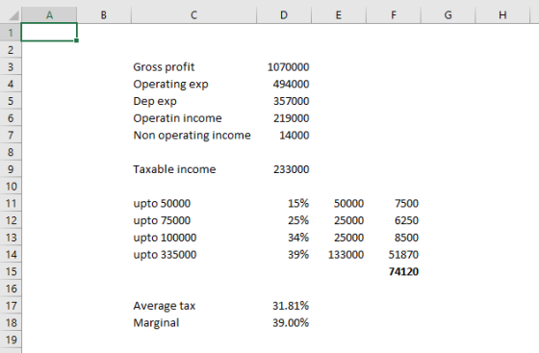Click the 'Dep exp' cell

(193, 101)
